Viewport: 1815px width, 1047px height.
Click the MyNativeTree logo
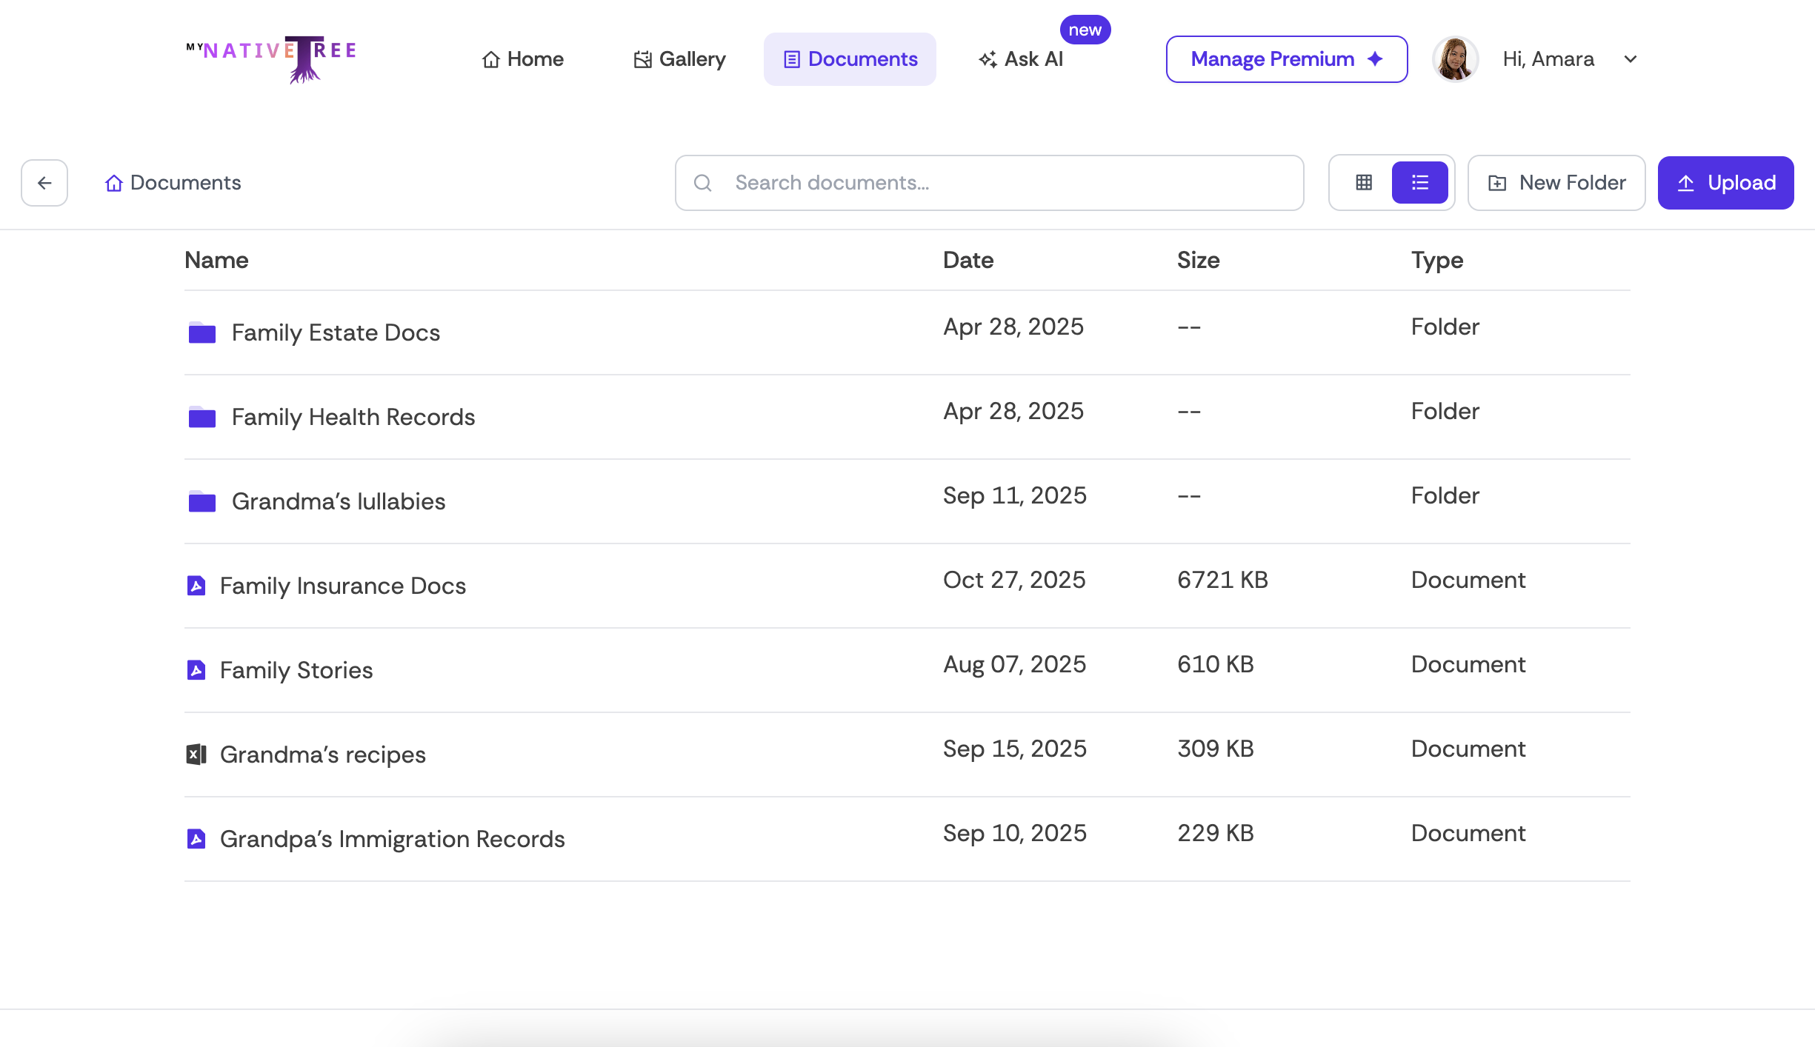tap(271, 59)
